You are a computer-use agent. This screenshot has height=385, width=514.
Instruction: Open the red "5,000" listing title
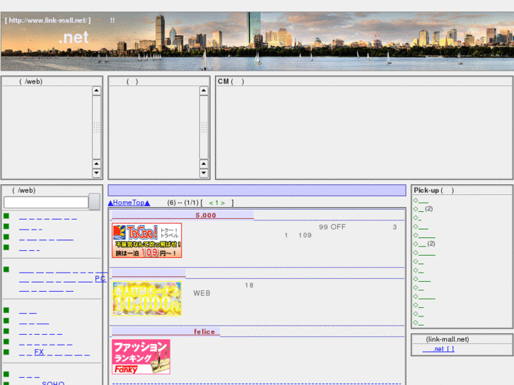206,215
